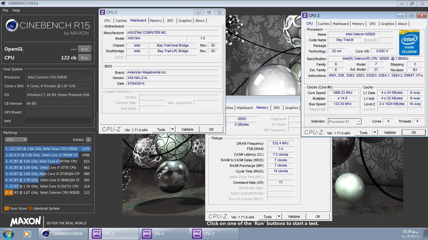Open Tools dropdown arrow in CPU window
Viewport: 428px width, 240px height.
click(375, 132)
